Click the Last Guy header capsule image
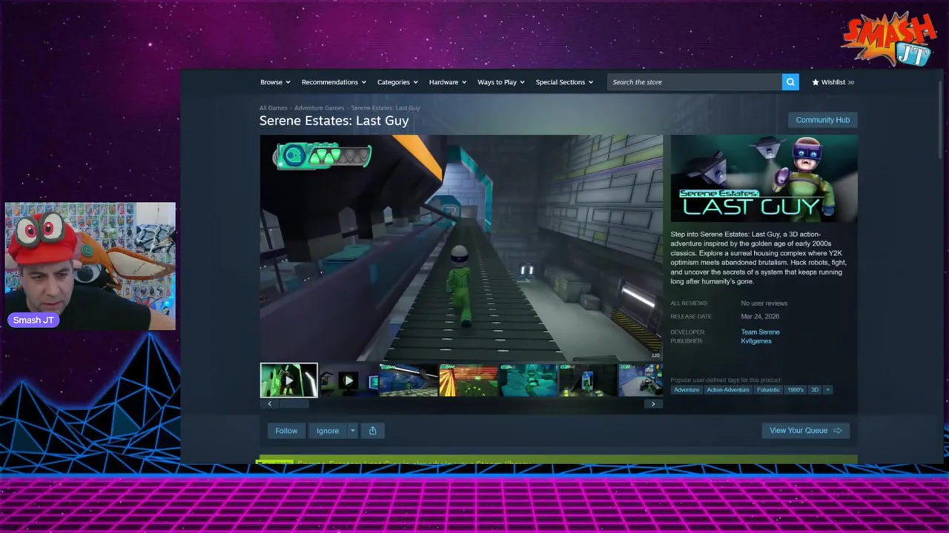The image size is (949, 533). point(764,178)
